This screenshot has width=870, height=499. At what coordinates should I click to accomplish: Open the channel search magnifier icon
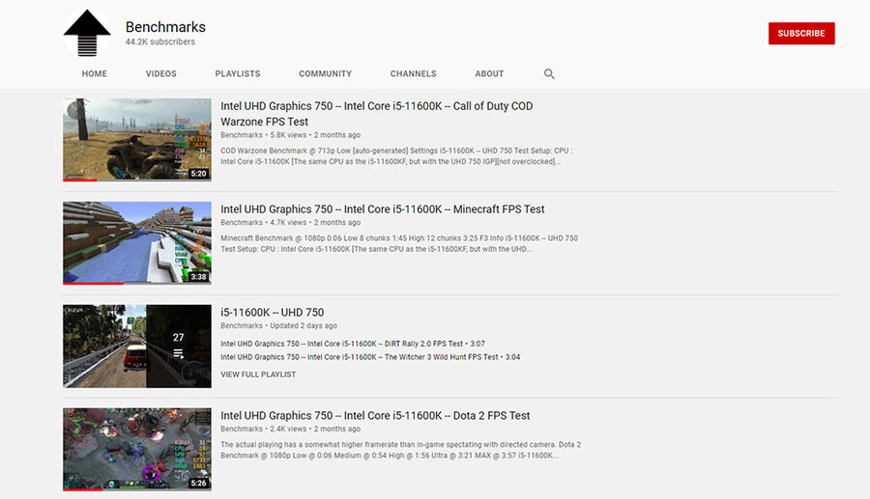click(x=549, y=73)
